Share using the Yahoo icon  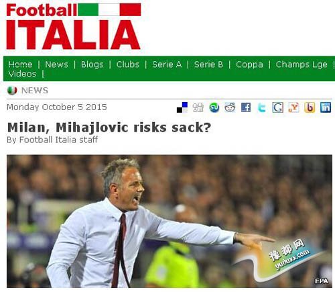coord(293,107)
